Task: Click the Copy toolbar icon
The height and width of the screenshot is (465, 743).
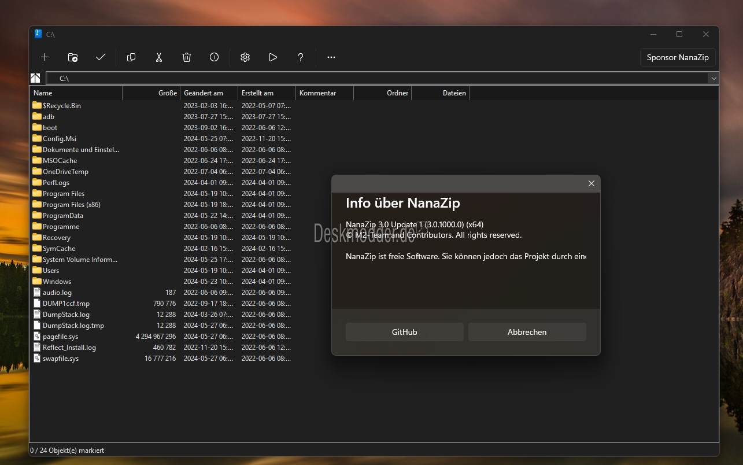Action: (131, 57)
